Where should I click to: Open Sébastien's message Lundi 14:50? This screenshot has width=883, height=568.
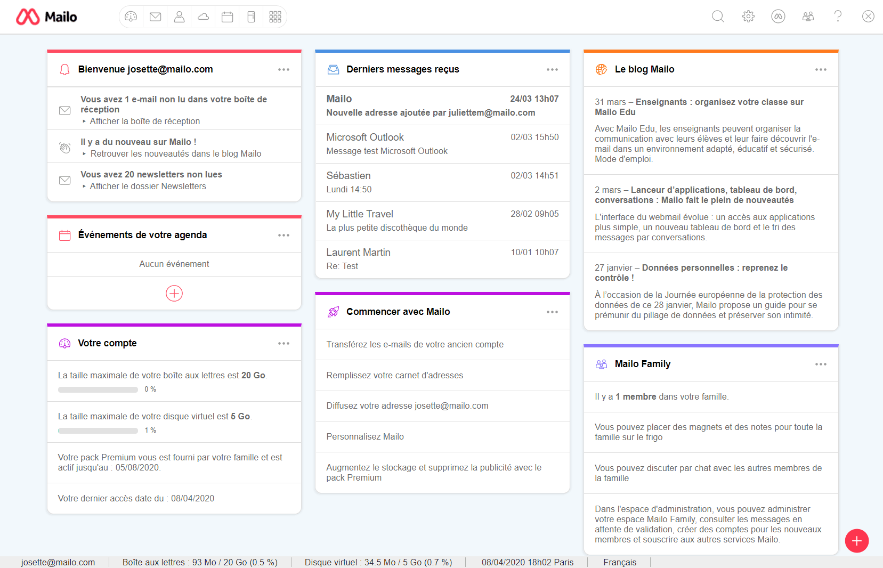(442, 182)
